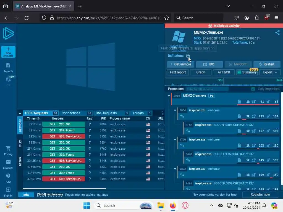Open the Pocket save icon
This screenshot has height=212, width=283.
point(237,18)
